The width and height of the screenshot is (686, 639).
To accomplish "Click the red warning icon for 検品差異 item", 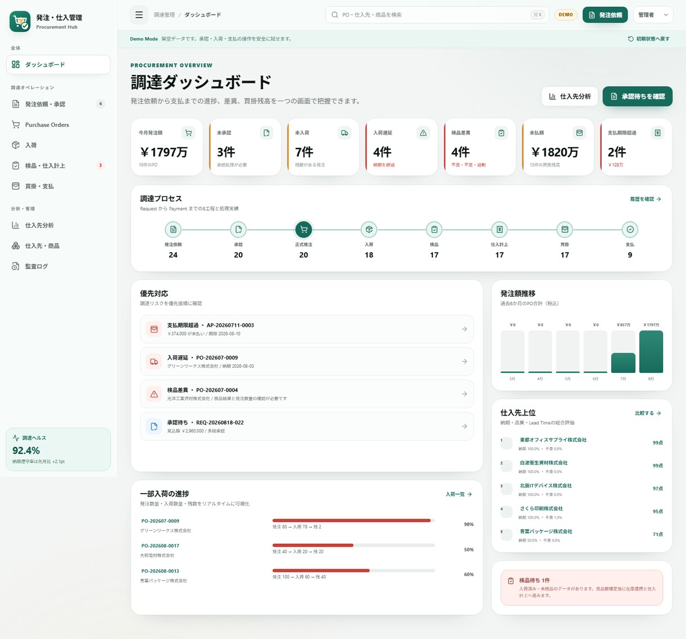I will [x=154, y=394].
